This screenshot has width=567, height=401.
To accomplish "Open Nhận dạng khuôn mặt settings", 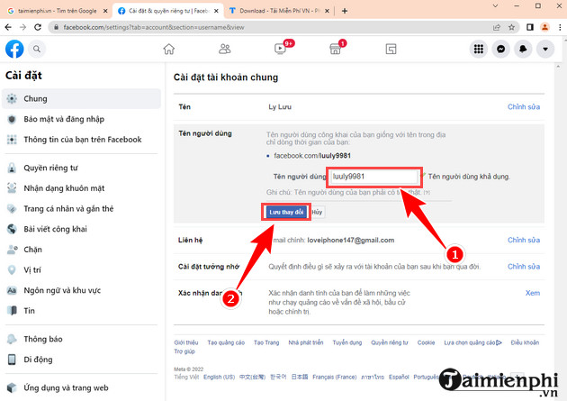I will [x=81, y=188].
